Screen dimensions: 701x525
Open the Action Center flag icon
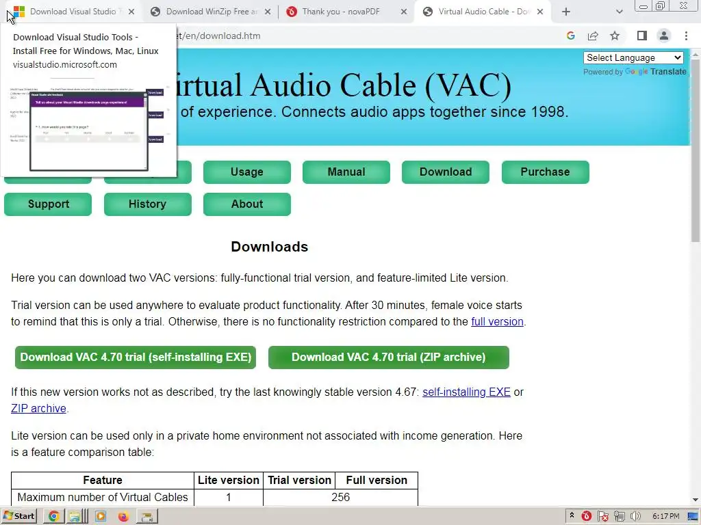pyautogui.click(x=602, y=517)
